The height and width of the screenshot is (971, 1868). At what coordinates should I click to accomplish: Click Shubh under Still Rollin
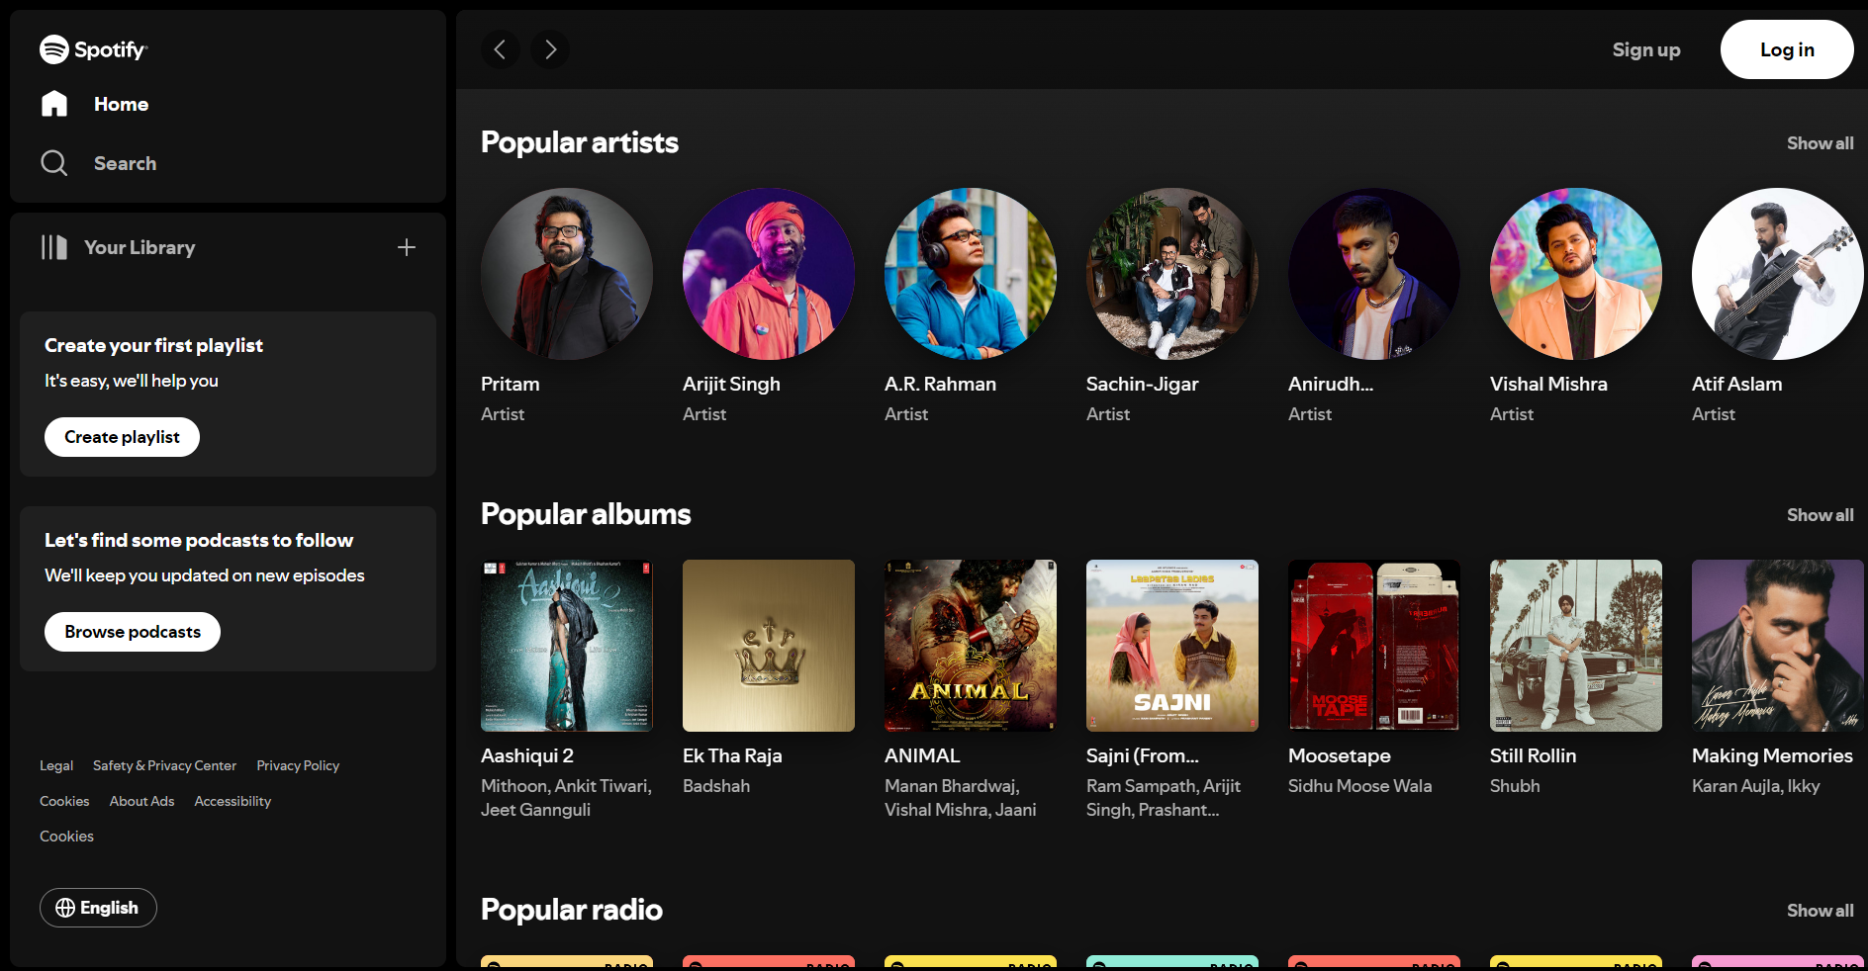[x=1515, y=786]
